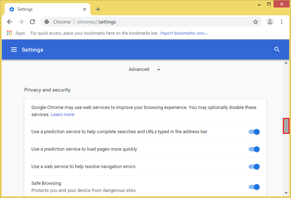Open the Apps grid icon
Screen dimensions: 291x198
point(10,33)
